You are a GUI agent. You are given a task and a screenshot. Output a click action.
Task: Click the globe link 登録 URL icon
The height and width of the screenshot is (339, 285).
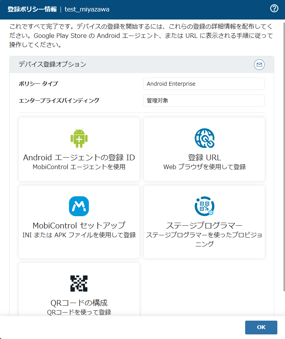click(204, 138)
